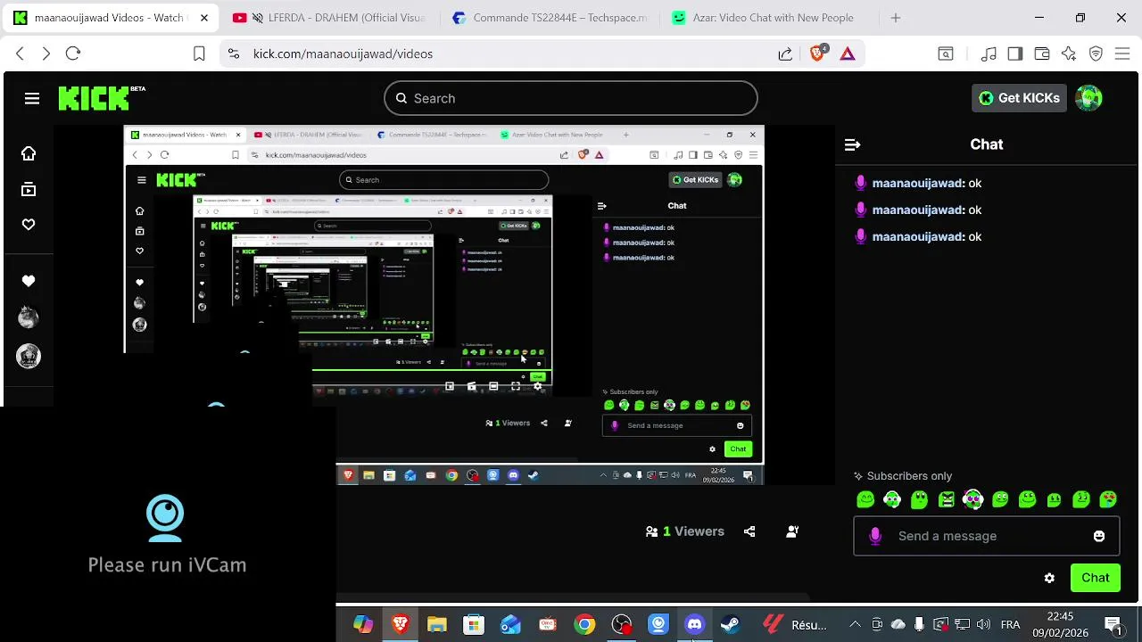Open the volume control in tray

coord(984,624)
